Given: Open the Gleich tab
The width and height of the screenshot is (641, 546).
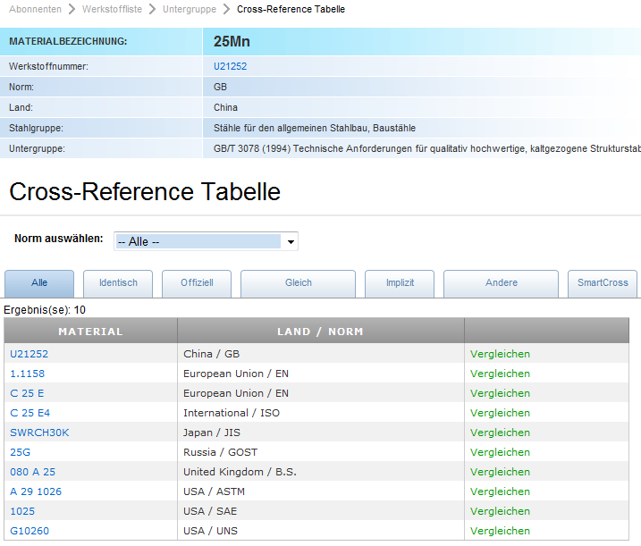Looking at the screenshot, I should (x=298, y=283).
